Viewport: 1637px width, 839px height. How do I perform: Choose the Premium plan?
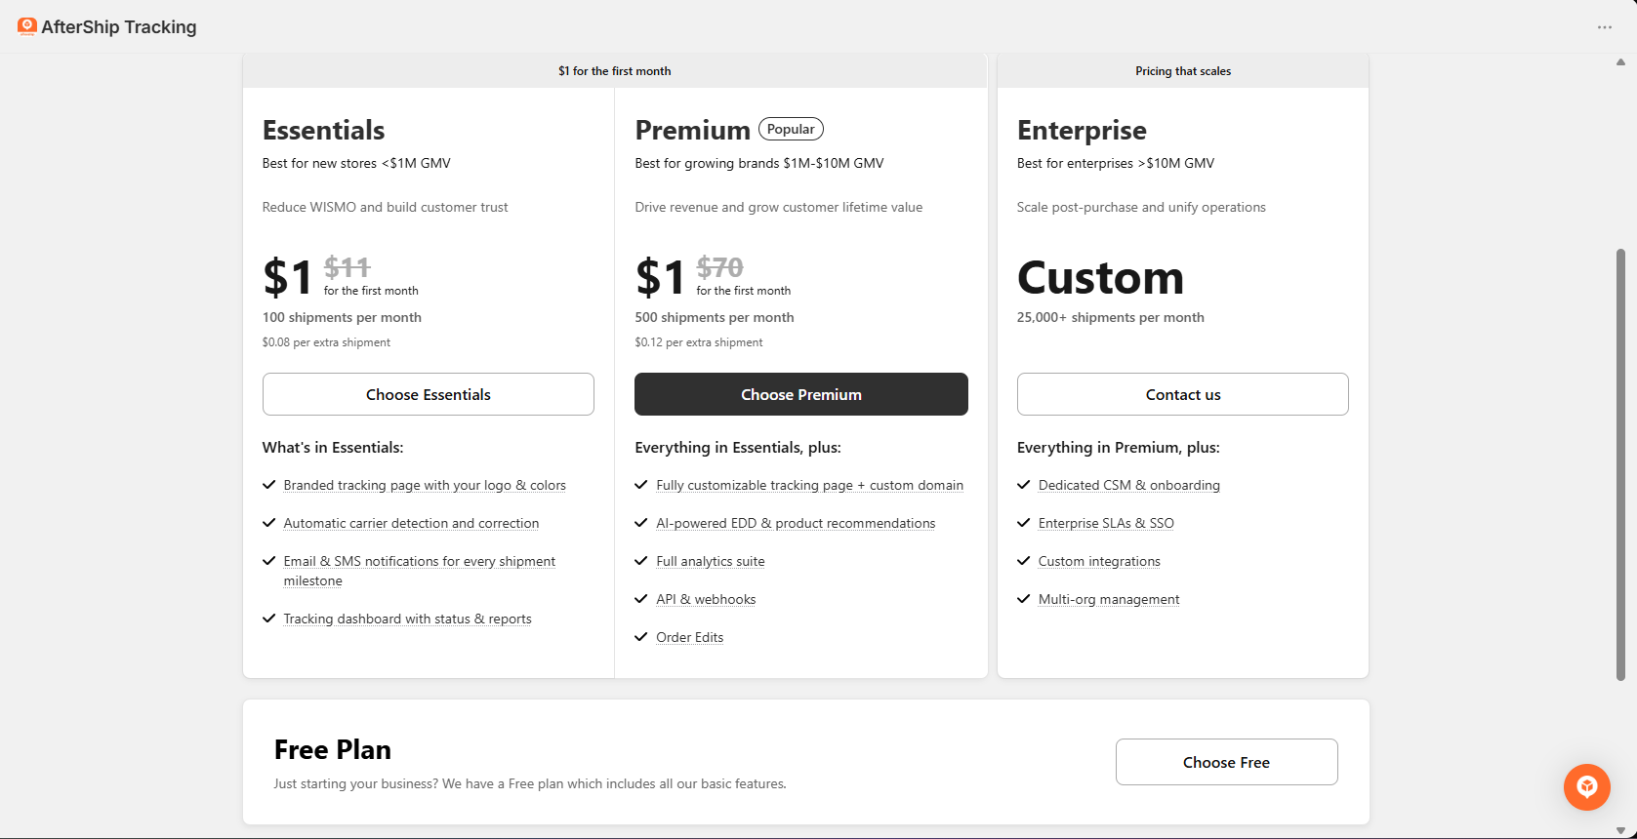pos(801,394)
